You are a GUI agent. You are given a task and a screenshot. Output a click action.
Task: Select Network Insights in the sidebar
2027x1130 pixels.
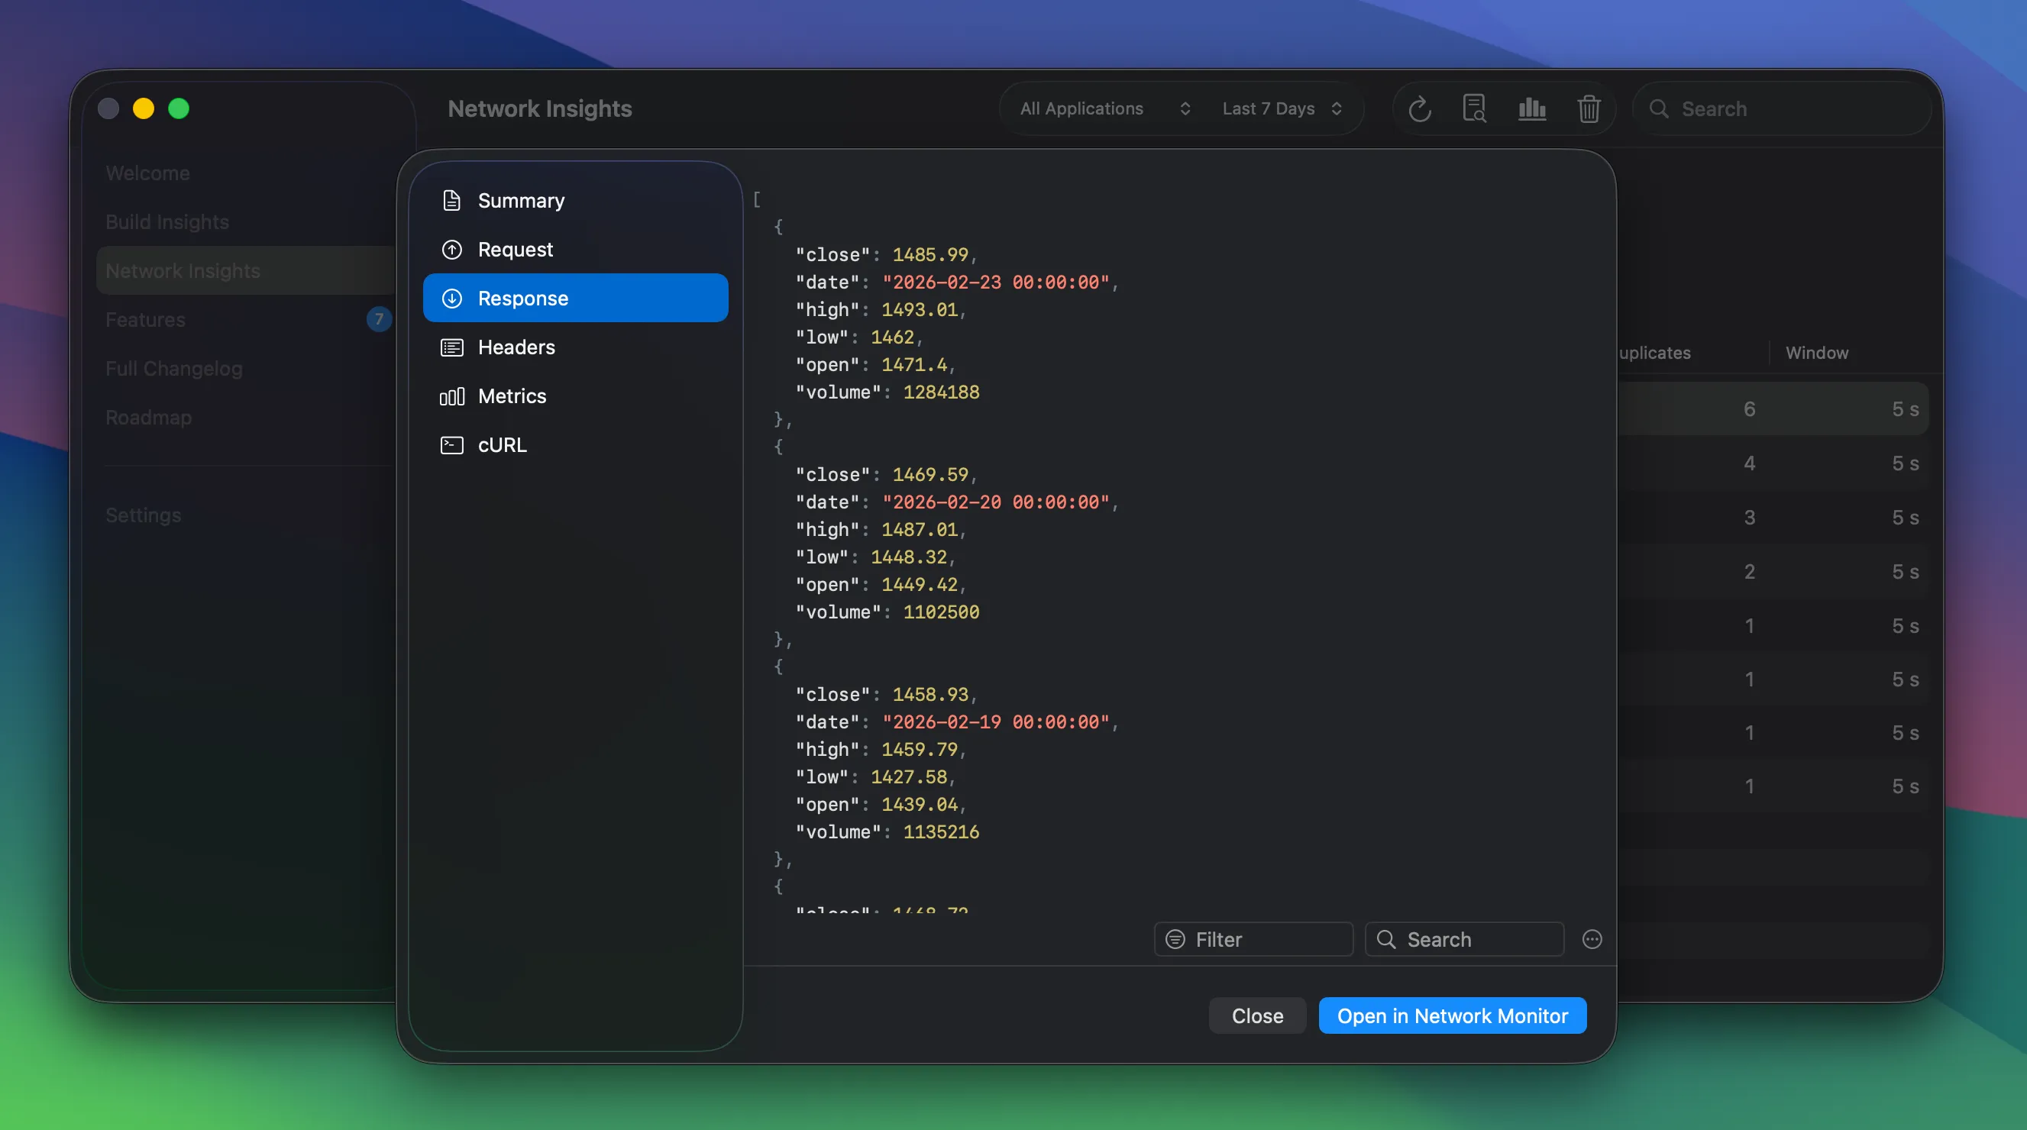[x=183, y=270]
